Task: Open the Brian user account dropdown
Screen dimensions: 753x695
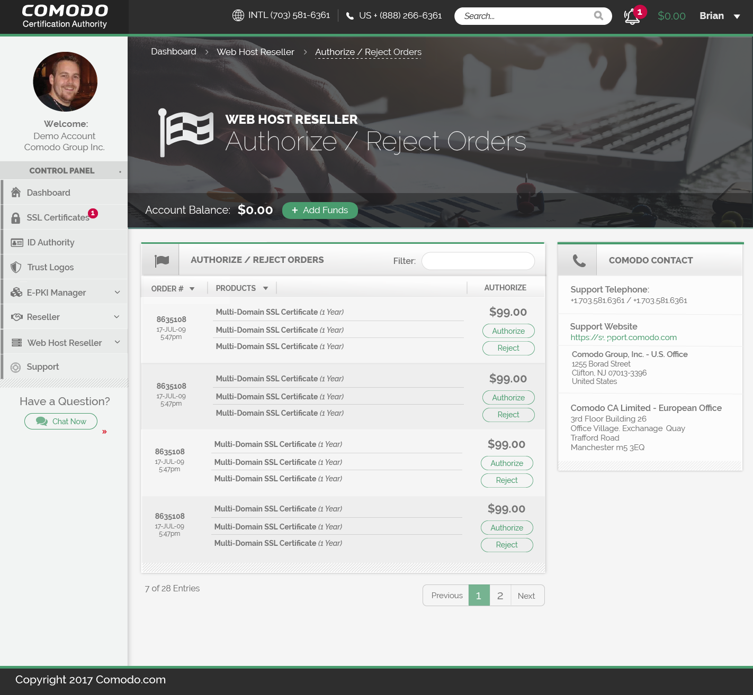Action: click(x=720, y=16)
